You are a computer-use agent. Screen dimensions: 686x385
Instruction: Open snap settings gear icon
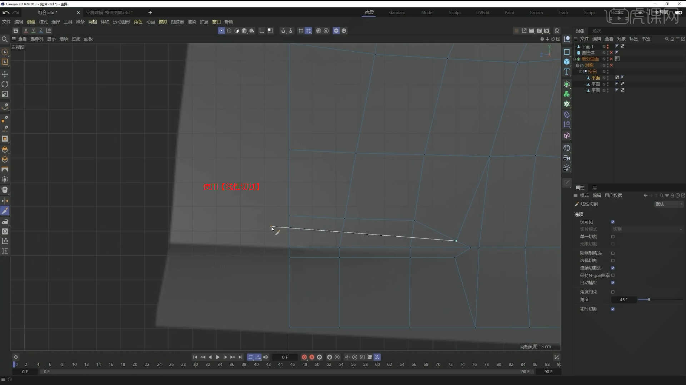point(291,31)
